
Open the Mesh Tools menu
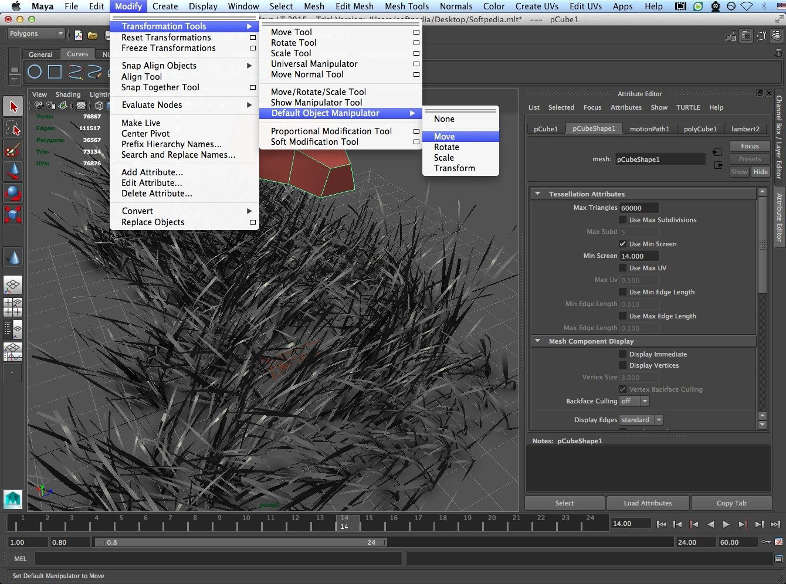pyautogui.click(x=407, y=6)
